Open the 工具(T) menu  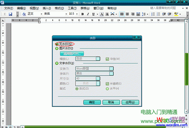coord(72,8)
